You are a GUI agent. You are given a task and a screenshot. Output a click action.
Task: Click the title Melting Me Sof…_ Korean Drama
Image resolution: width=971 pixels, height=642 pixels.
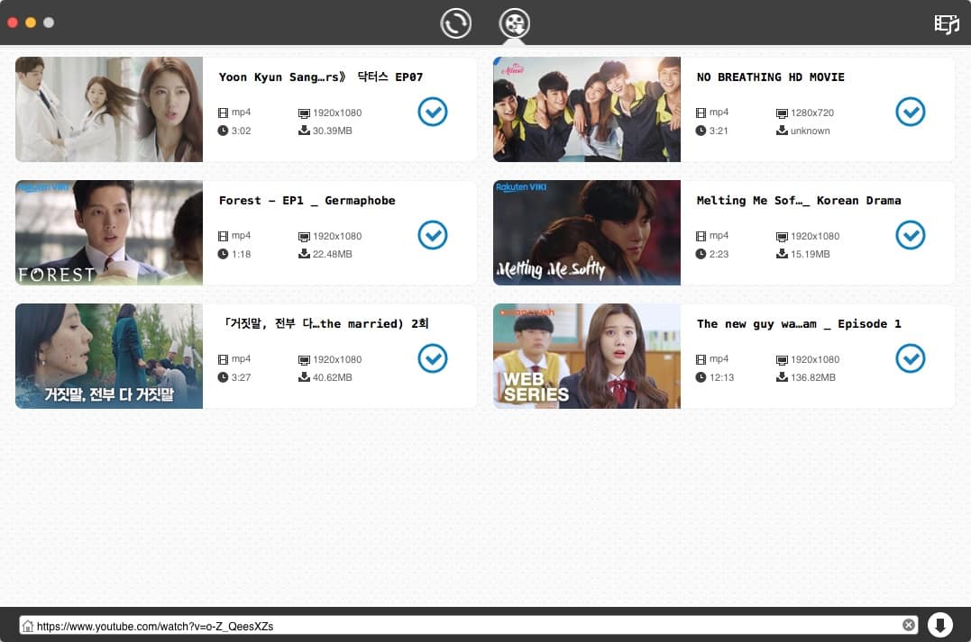point(799,201)
